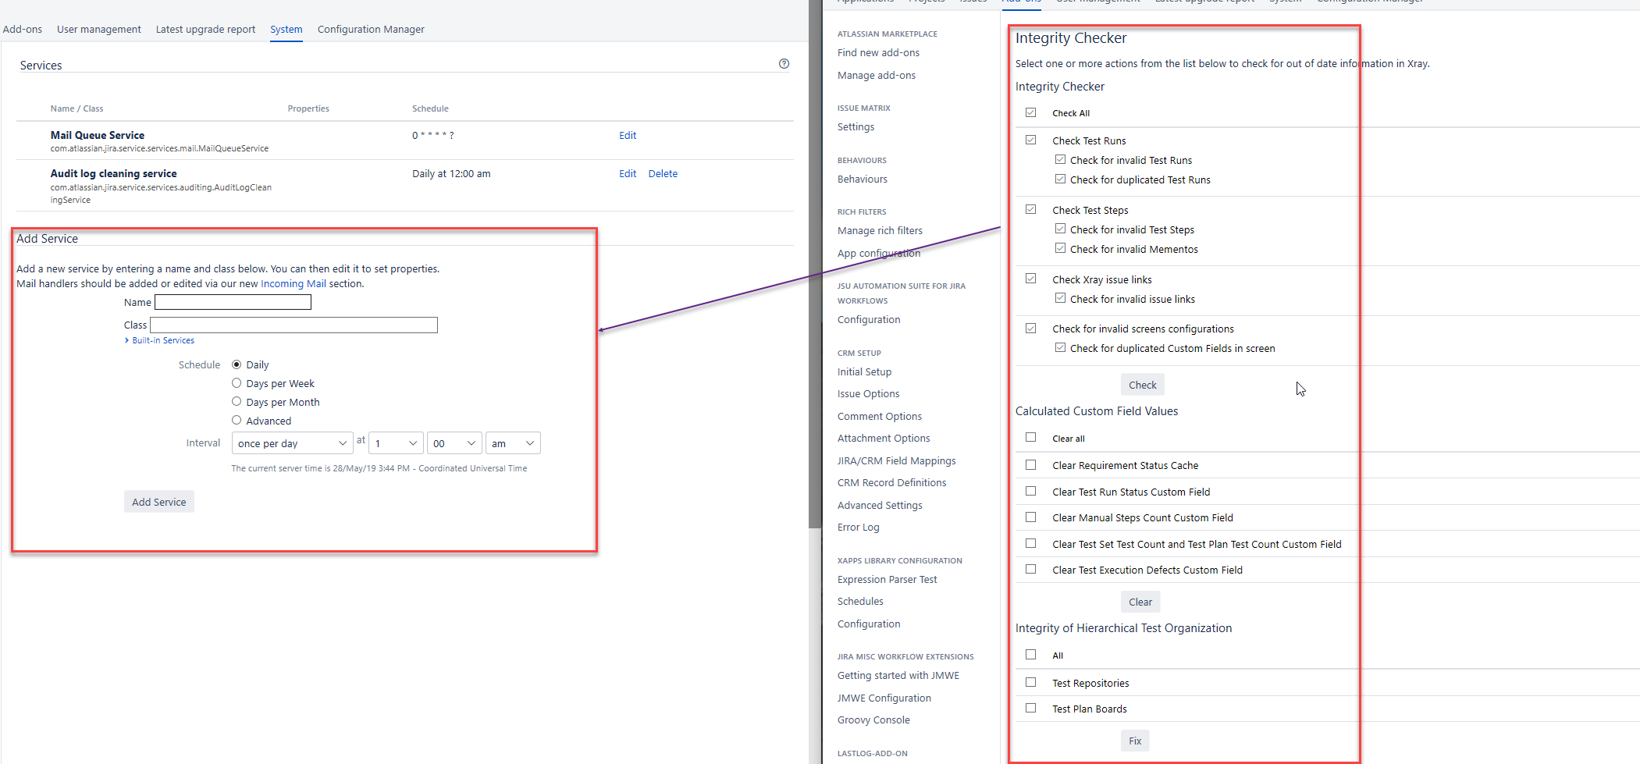Image resolution: width=1640 pixels, height=764 pixels.
Task: Open the am/pm dropdown
Action: [x=513, y=443]
